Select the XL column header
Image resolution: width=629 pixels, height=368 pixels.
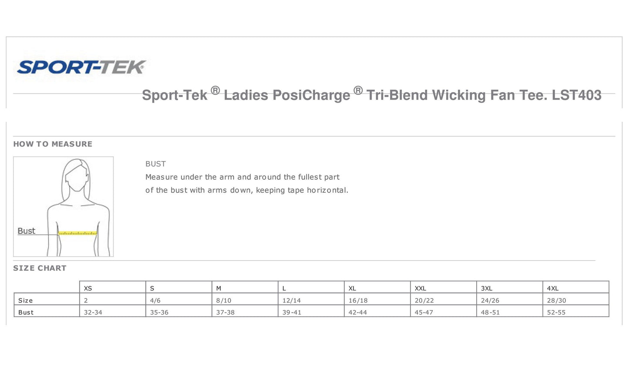[352, 288]
